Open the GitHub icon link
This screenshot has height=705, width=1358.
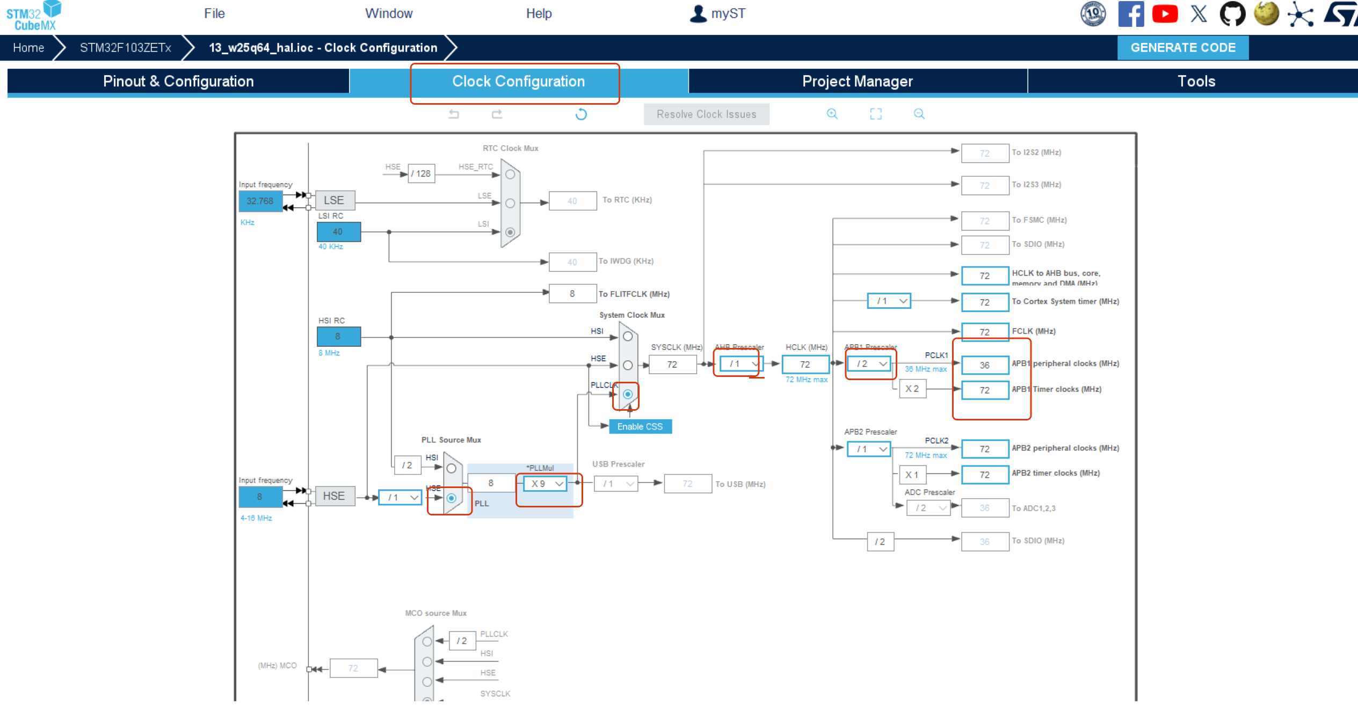pos(1232,14)
